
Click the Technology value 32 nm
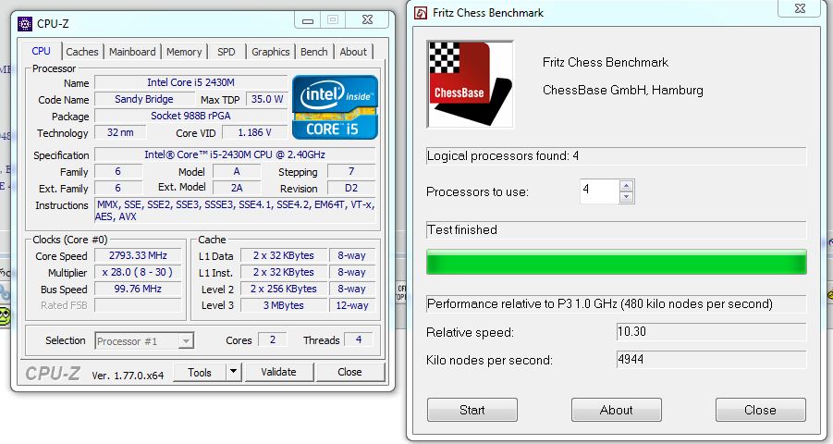(x=120, y=132)
